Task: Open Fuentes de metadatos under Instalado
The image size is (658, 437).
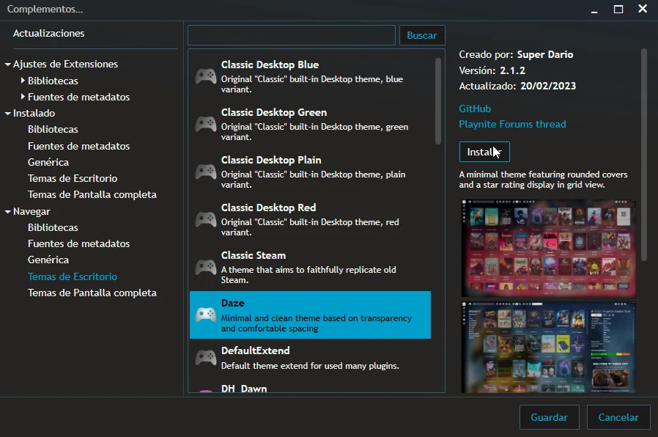Action: [78, 145]
